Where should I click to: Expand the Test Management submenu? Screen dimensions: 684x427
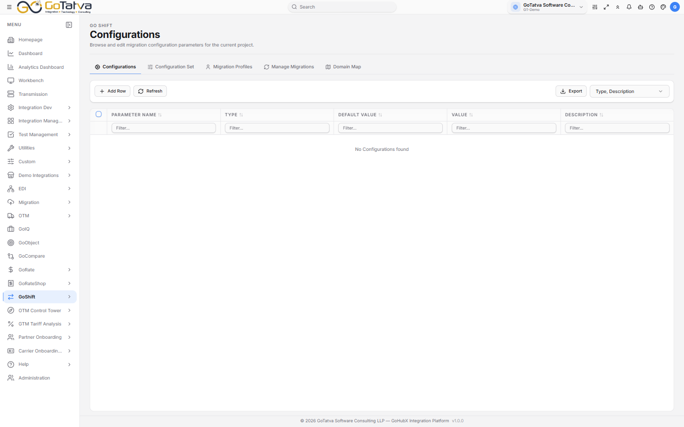[x=69, y=135]
